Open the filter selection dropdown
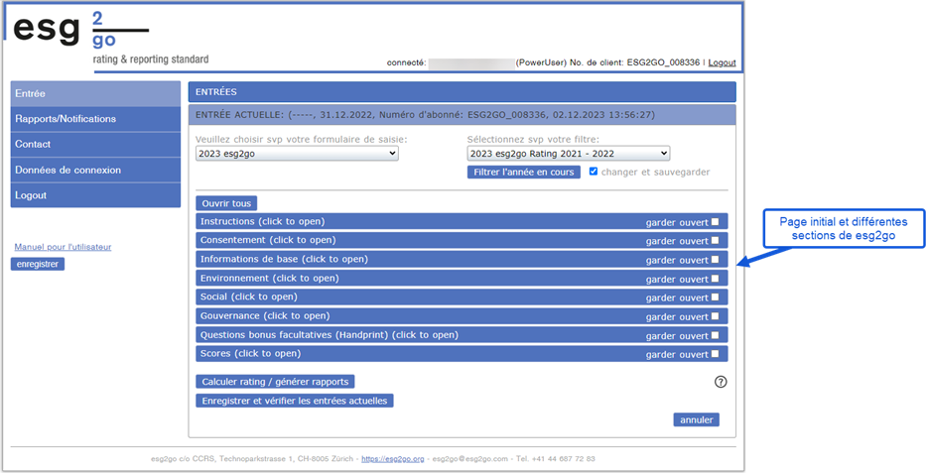The width and height of the screenshot is (927, 473). pyautogui.click(x=568, y=154)
